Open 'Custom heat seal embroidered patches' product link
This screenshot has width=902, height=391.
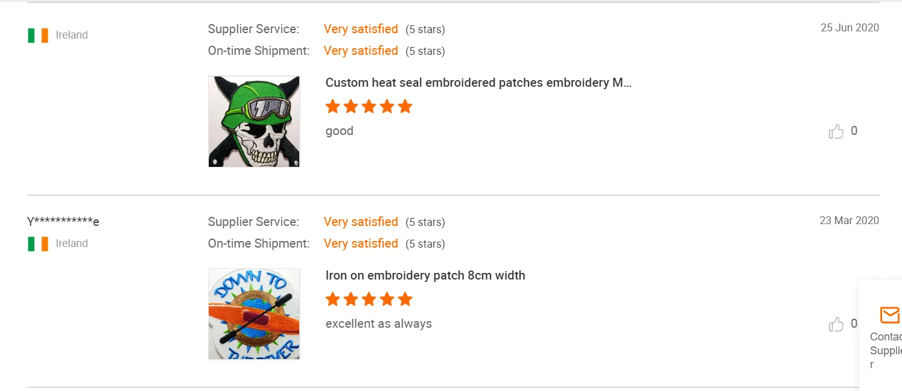[x=478, y=83]
